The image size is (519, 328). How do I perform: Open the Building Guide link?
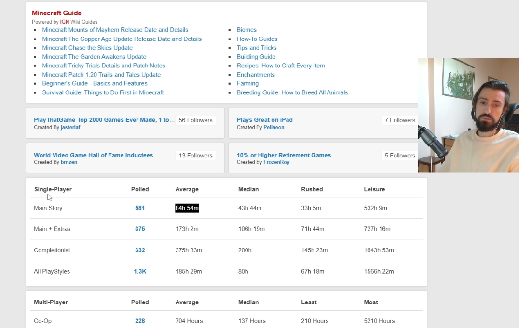click(x=256, y=56)
